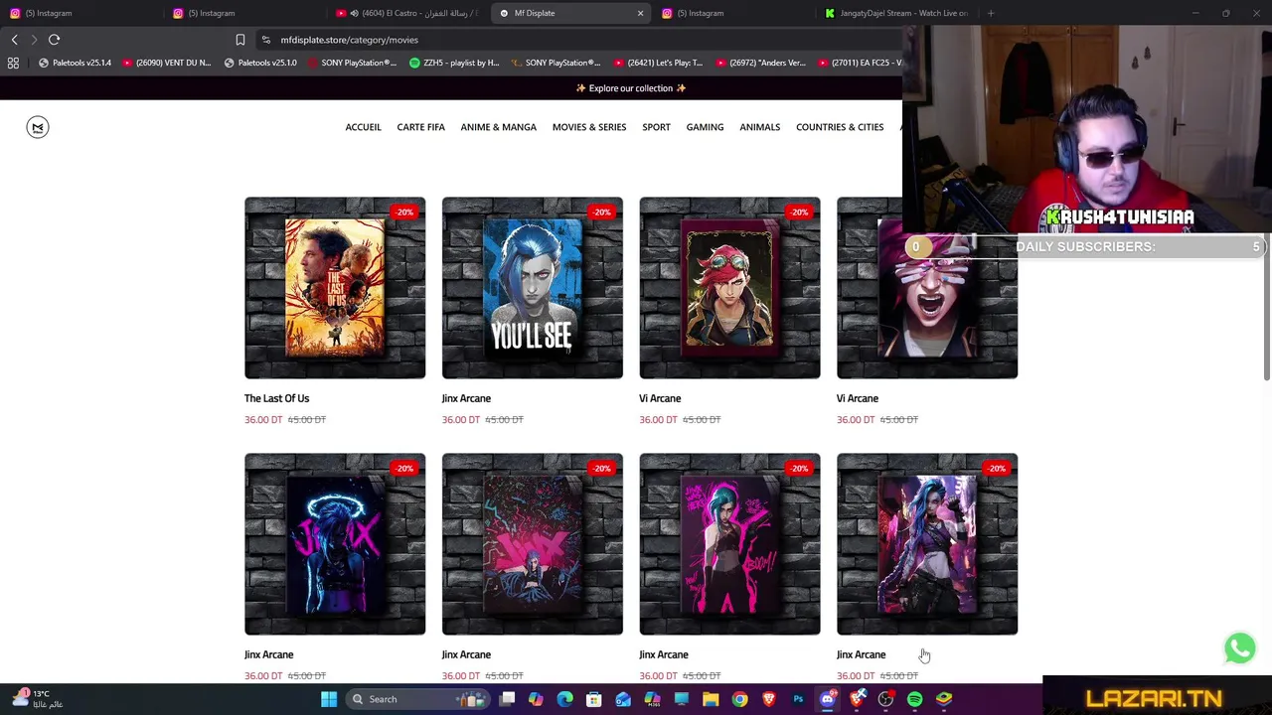Open the Anders Ver... bookmark

(x=760, y=63)
